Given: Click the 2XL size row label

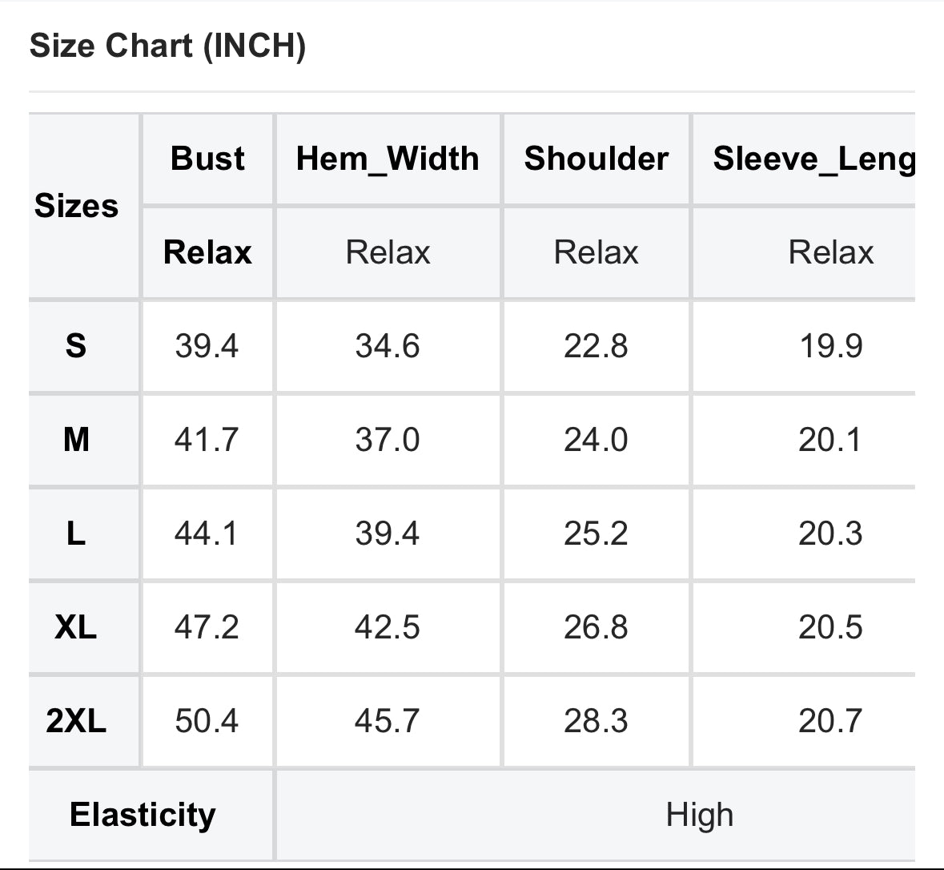Looking at the screenshot, I should [x=76, y=720].
